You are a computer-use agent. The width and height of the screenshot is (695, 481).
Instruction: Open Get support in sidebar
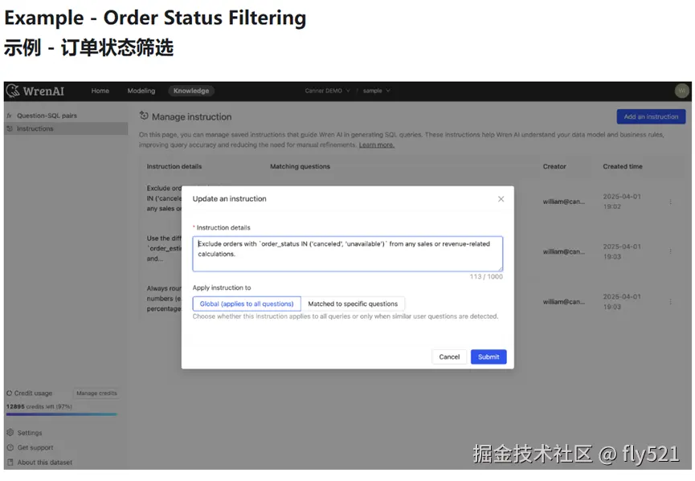[35, 447]
